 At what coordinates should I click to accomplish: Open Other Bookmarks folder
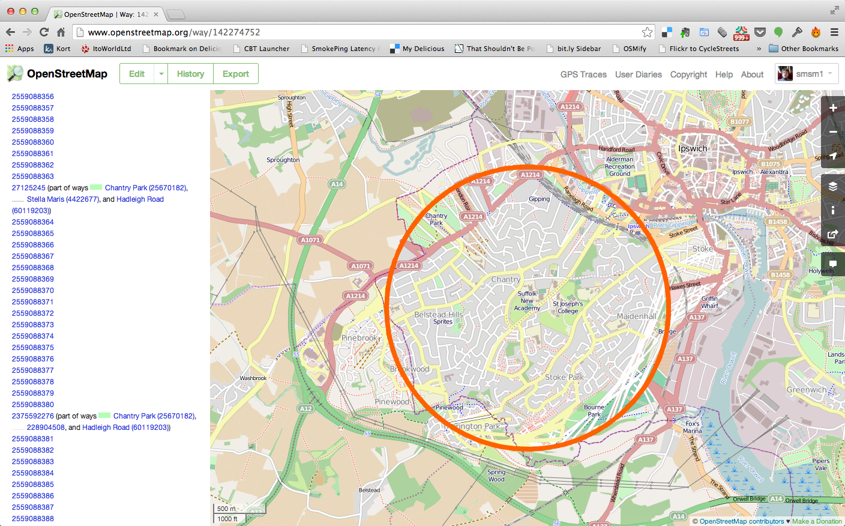[x=804, y=49]
